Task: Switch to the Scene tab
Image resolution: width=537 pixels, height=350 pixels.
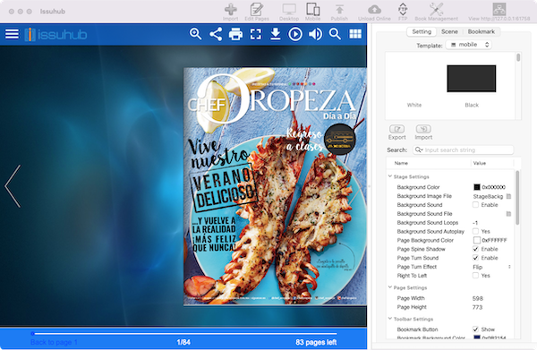Action: tap(449, 31)
